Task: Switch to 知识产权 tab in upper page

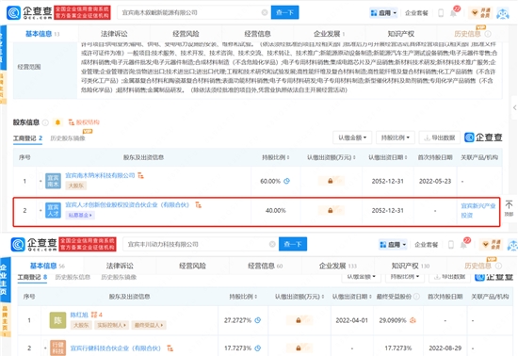Action: [400, 34]
